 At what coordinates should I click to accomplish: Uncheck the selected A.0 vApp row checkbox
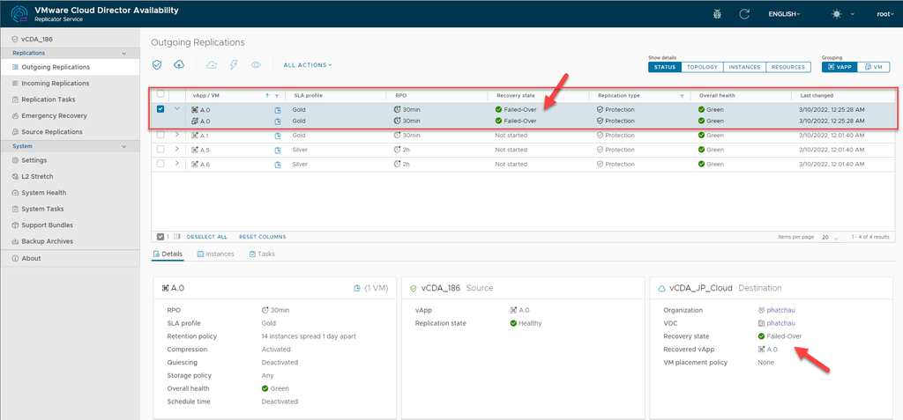click(160, 109)
